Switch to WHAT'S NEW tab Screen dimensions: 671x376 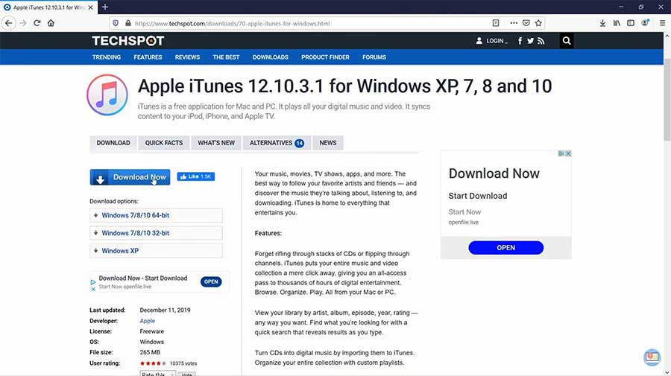(x=216, y=143)
